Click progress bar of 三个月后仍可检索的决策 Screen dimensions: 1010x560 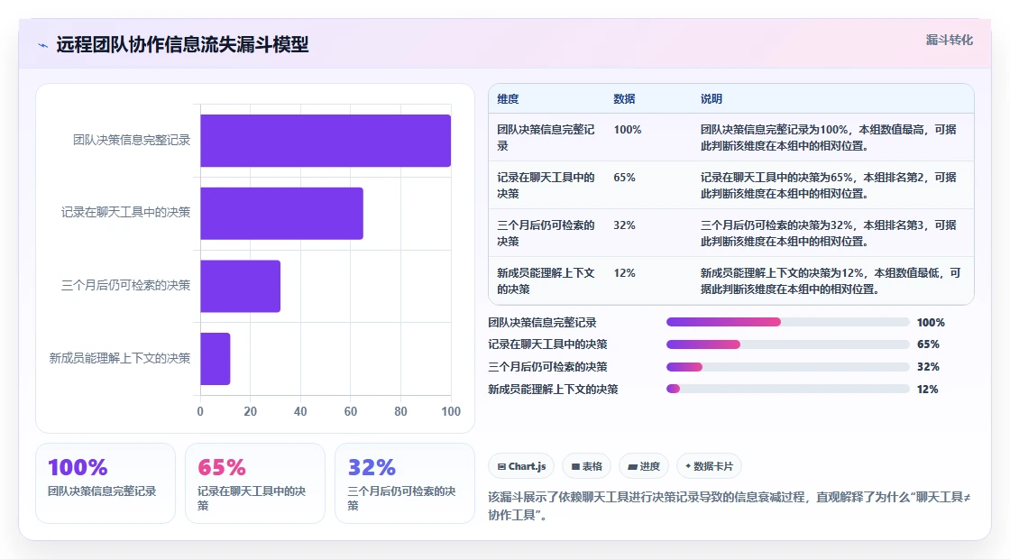(x=787, y=367)
